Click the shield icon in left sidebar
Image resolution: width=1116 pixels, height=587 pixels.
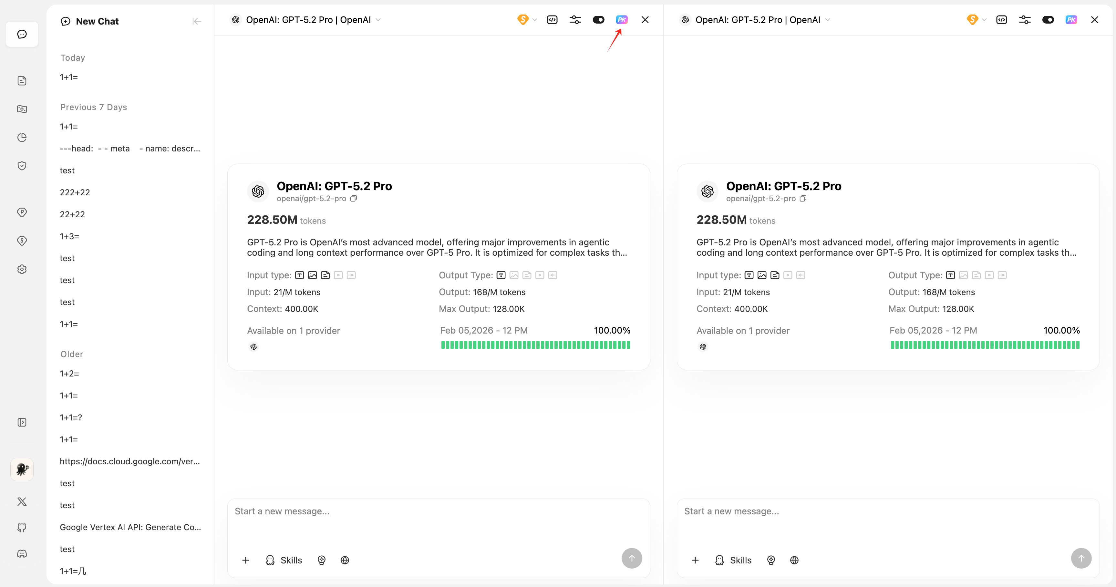coord(22,166)
